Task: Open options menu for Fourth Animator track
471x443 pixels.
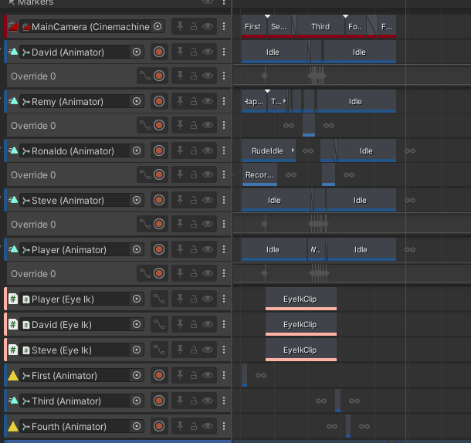Action: [x=224, y=426]
